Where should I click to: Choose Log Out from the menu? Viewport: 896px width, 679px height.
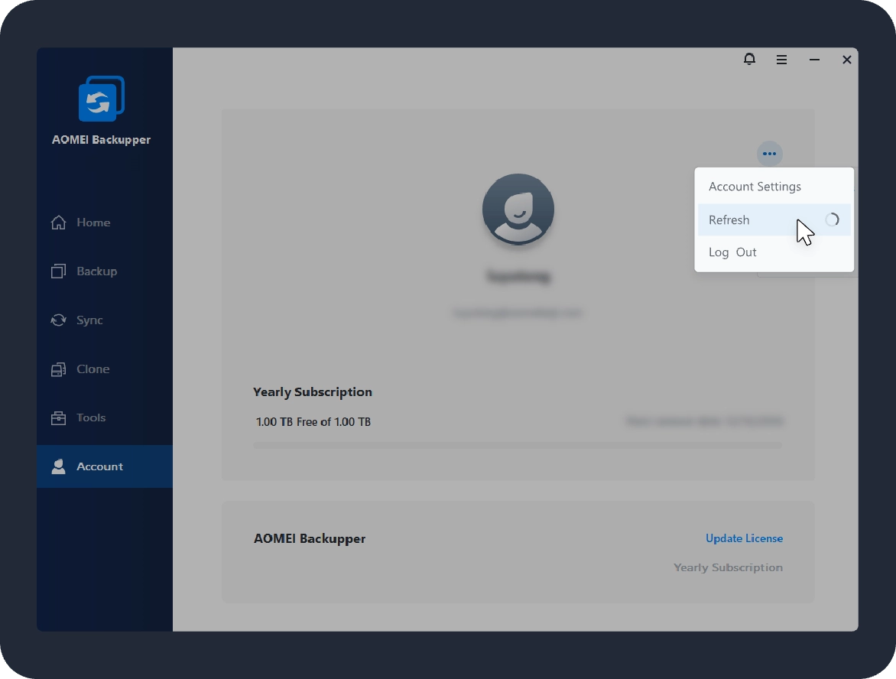tap(732, 252)
